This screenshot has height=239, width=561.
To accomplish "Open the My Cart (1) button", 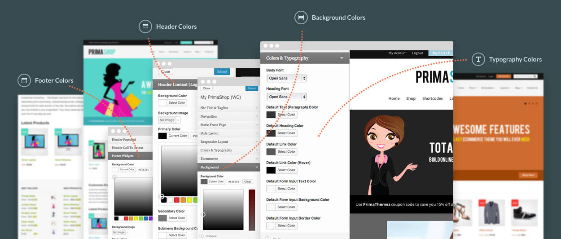I will (441, 53).
